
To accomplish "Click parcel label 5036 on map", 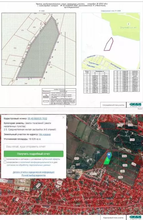I will coord(124,156).
